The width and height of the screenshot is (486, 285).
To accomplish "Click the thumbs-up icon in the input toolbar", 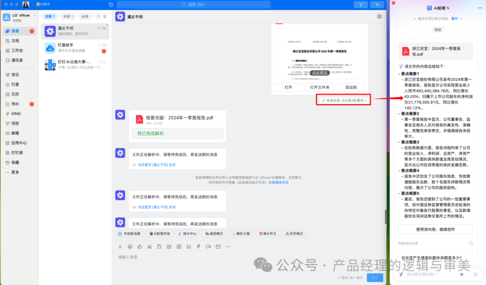I will tap(140, 247).
